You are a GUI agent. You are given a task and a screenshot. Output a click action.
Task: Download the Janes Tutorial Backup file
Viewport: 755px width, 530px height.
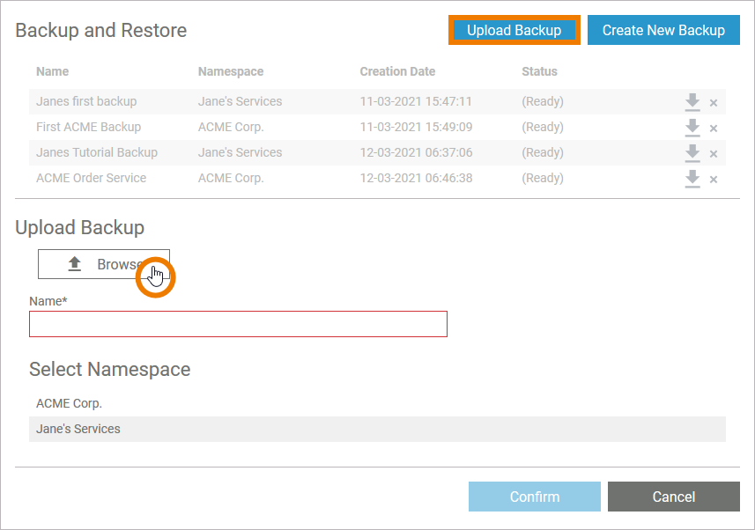(692, 153)
